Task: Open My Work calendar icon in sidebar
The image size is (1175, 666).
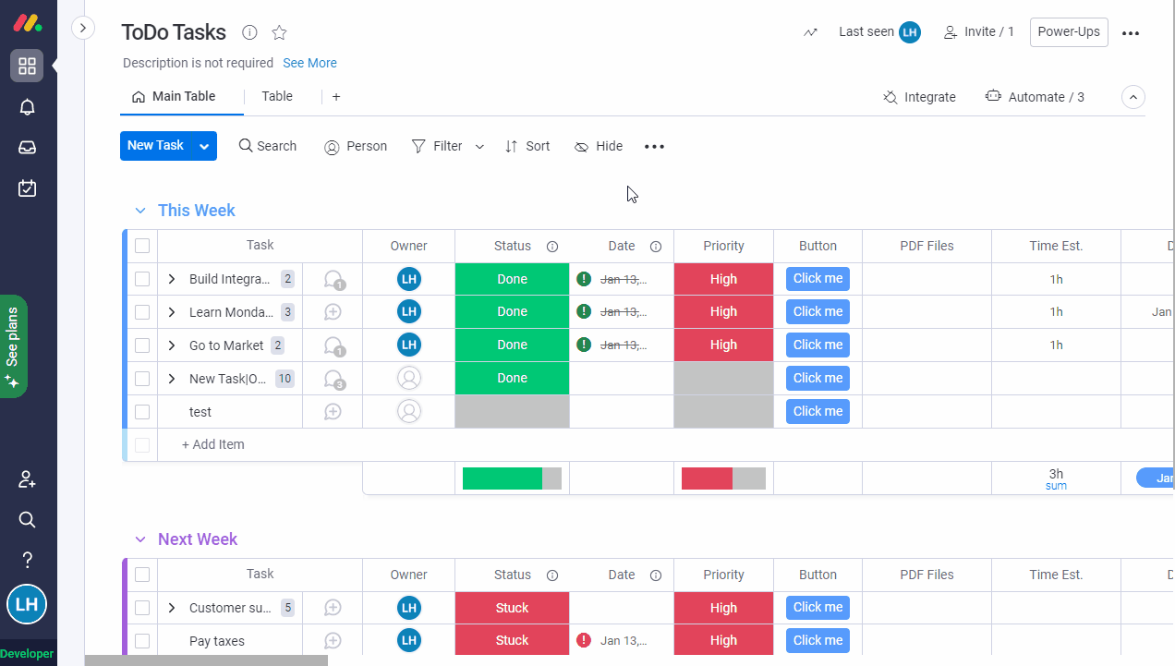Action: (28, 188)
